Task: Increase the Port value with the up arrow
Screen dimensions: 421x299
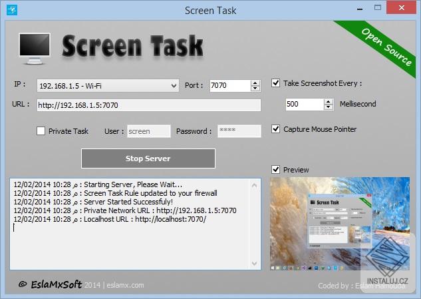Action: [255, 83]
